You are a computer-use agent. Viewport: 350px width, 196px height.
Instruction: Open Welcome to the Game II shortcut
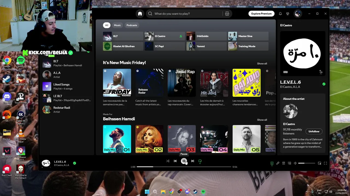(x=21, y=172)
